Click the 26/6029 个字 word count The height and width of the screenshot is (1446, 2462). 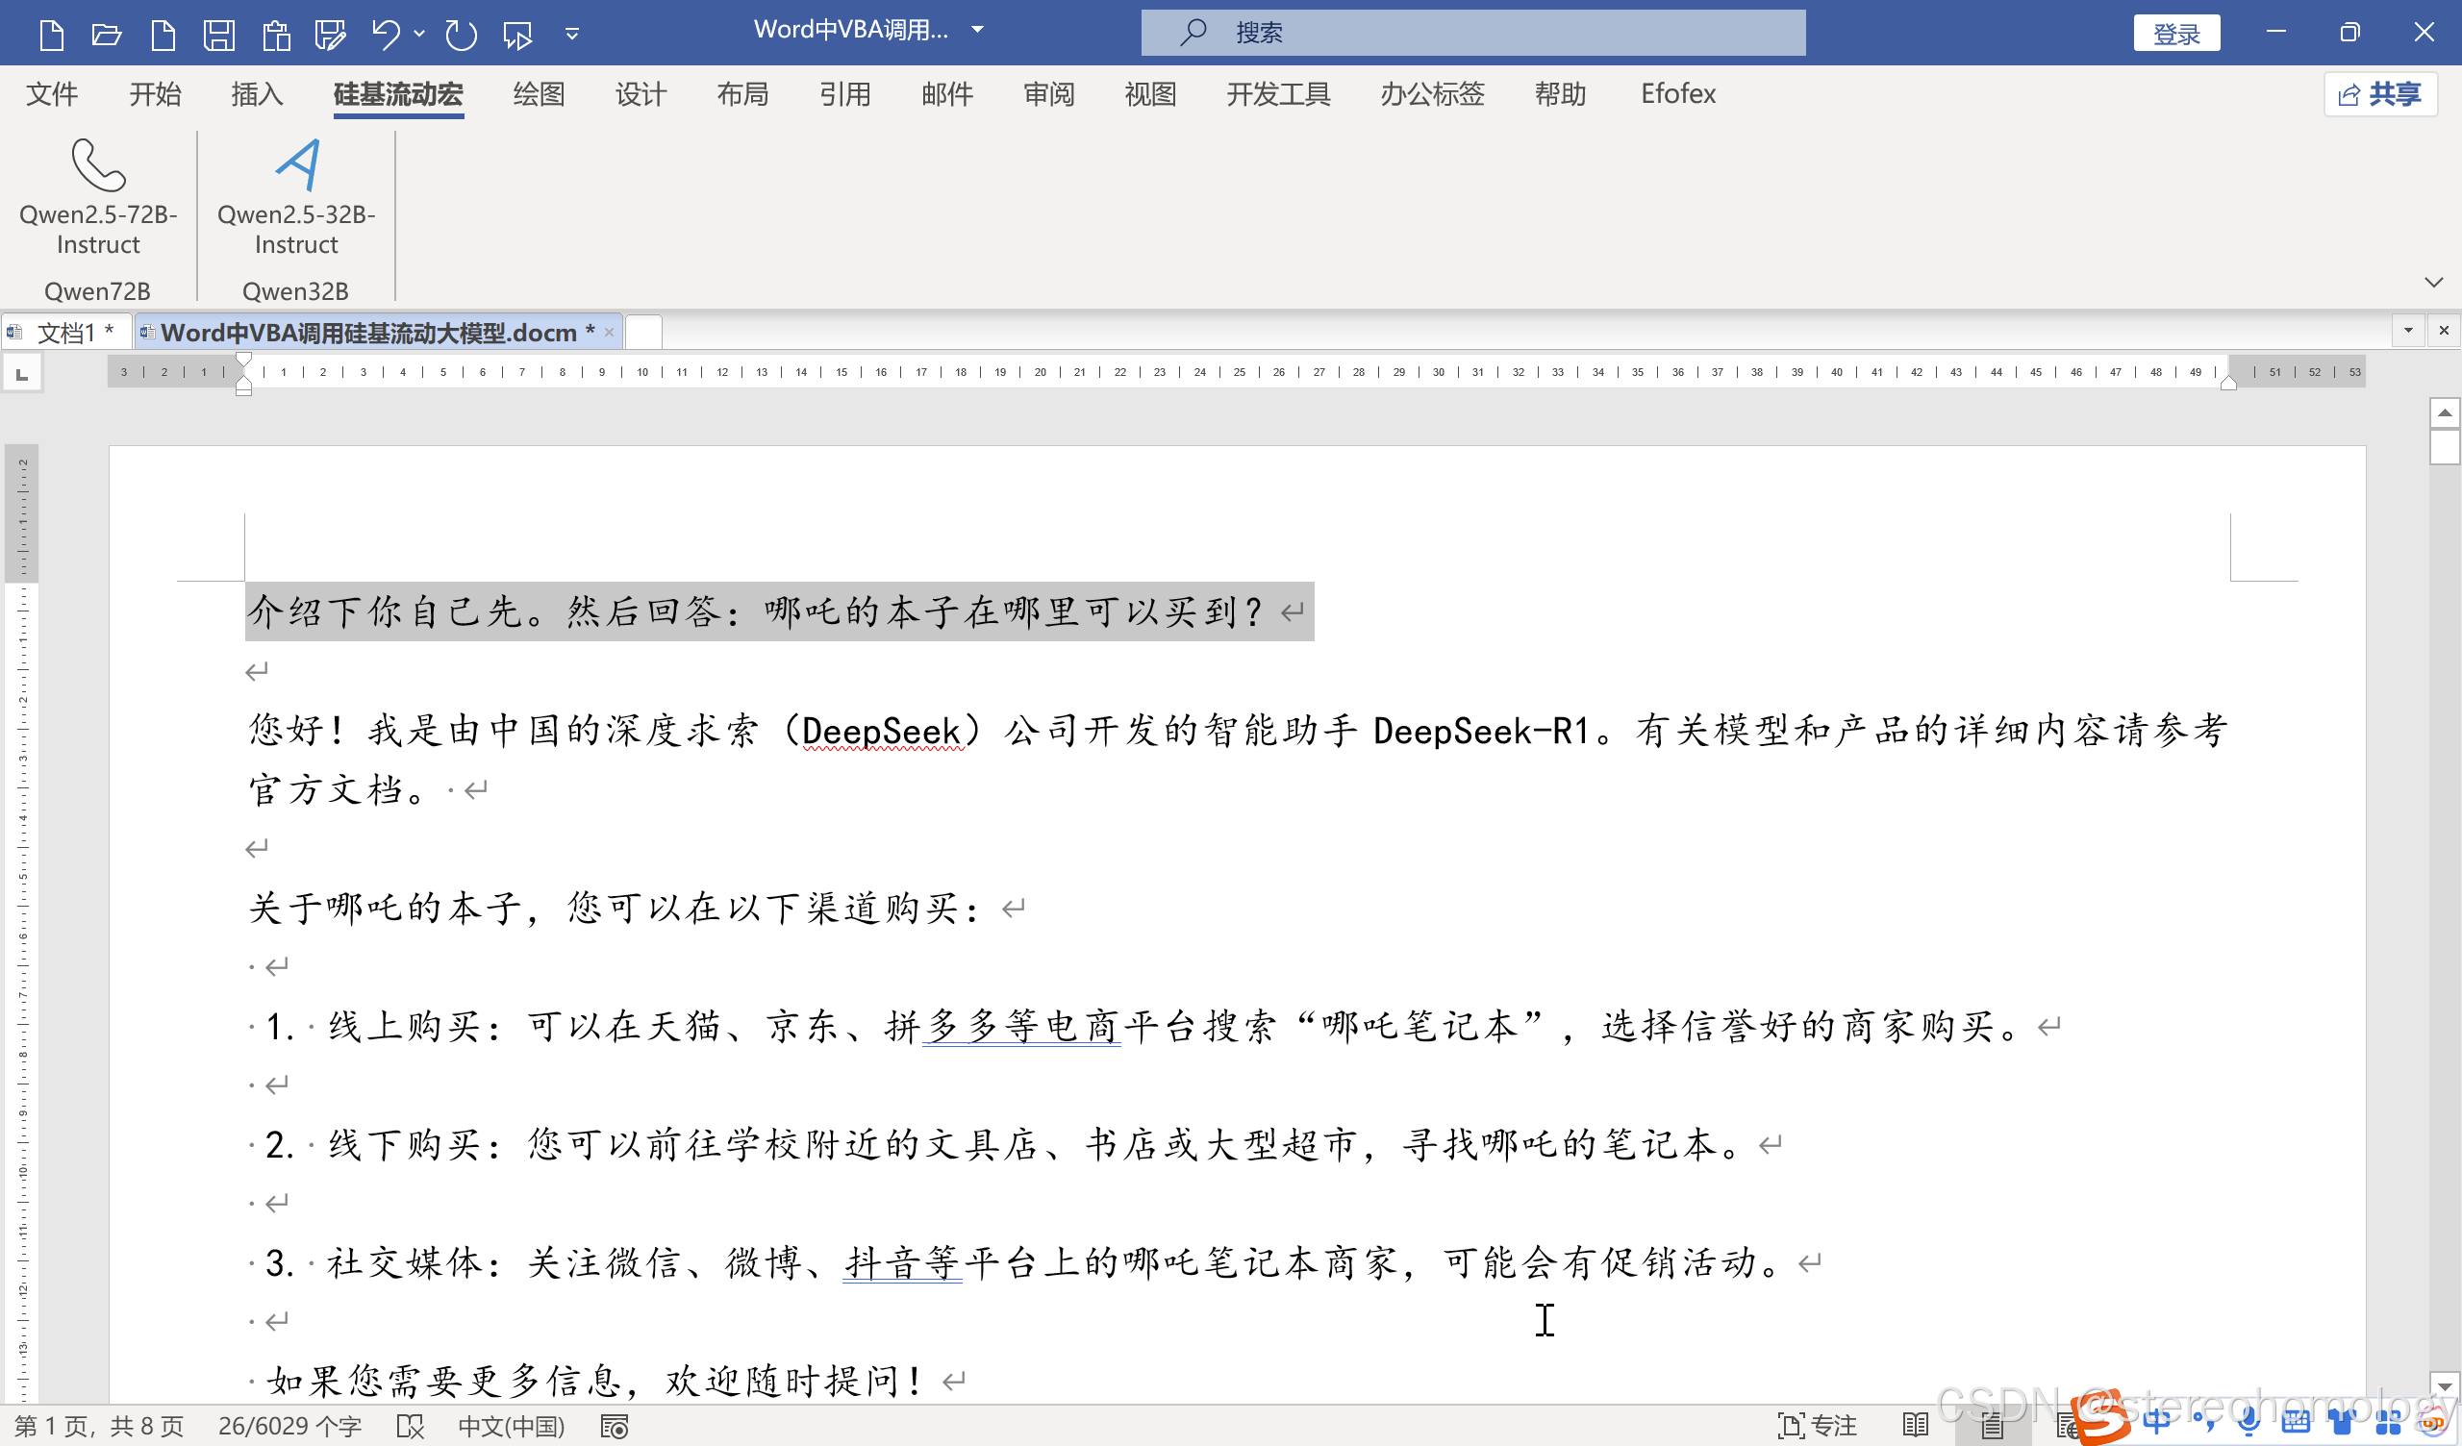click(289, 1427)
